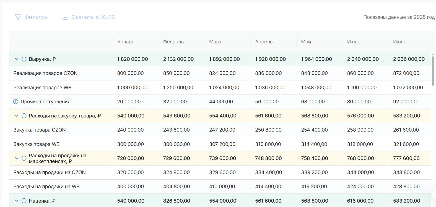Click the Январь column header

tap(126, 42)
